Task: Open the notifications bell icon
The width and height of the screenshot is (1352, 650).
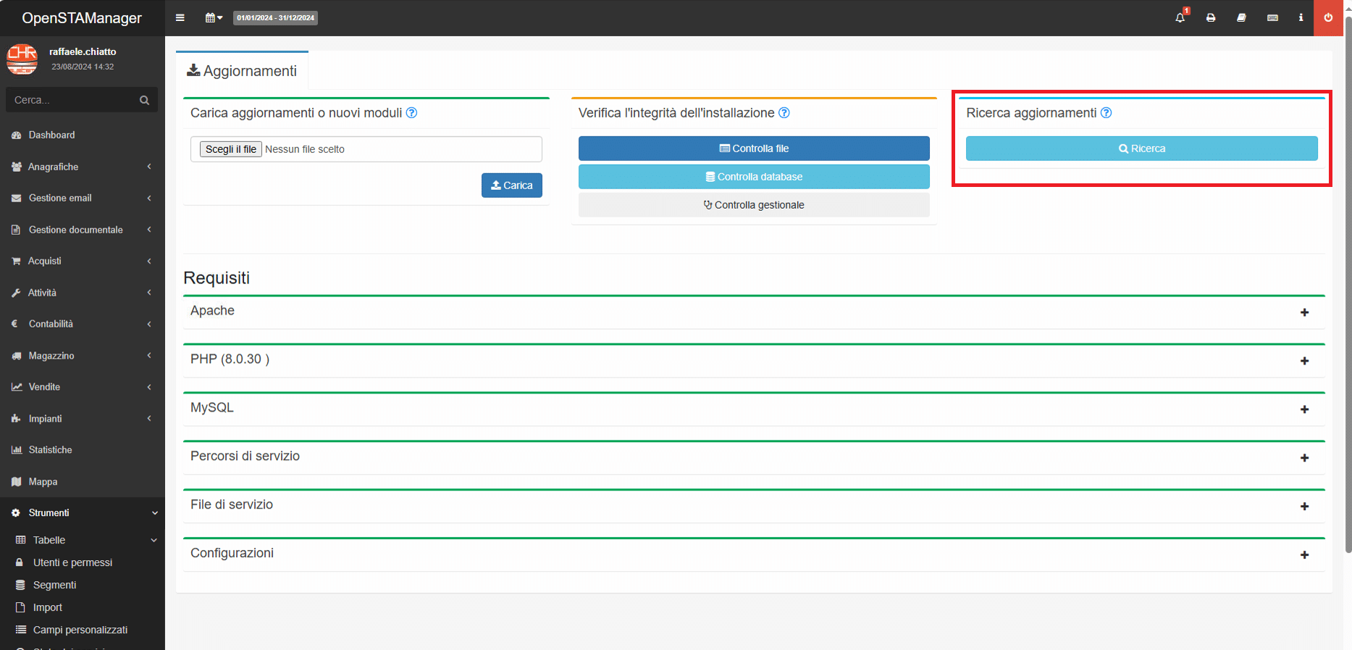Action: (1180, 17)
